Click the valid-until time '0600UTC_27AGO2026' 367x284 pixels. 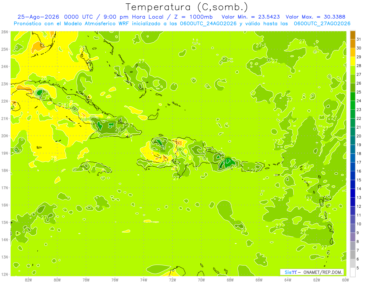coord(322,24)
